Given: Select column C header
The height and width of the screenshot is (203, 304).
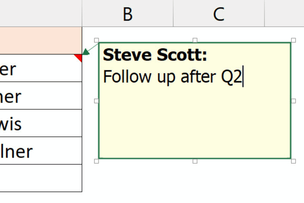Looking at the screenshot, I should click(219, 13).
